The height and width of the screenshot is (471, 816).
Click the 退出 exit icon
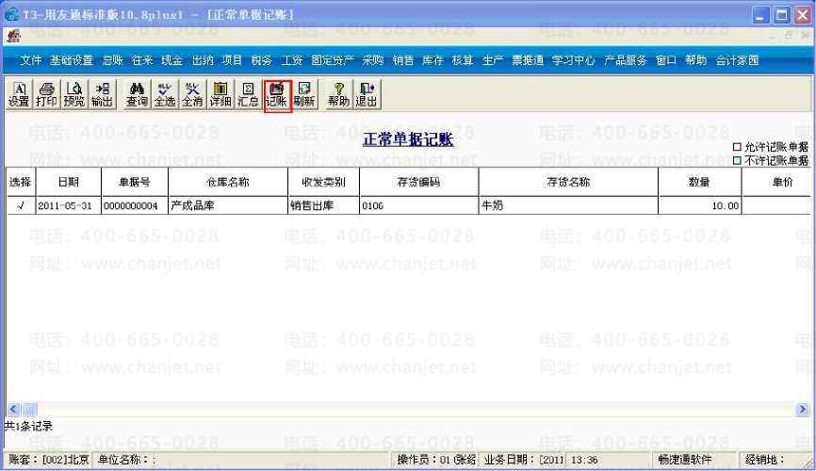click(x=367, y=94)
